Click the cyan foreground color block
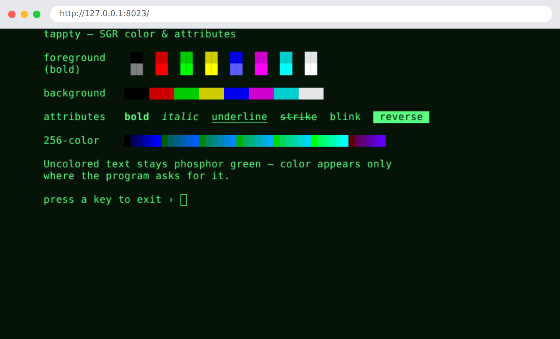The height and width of the screenshot is (339, 560). coord(286,63)
